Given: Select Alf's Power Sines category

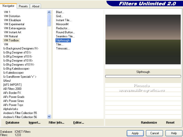Looking at the screenshot, I should click(x=13, y=101).
